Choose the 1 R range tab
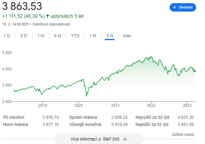 (x=93, y=36)
